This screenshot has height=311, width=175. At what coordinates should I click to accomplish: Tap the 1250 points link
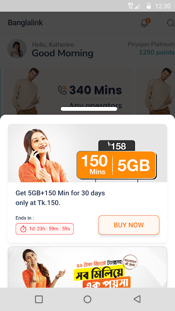click(157, 52)
